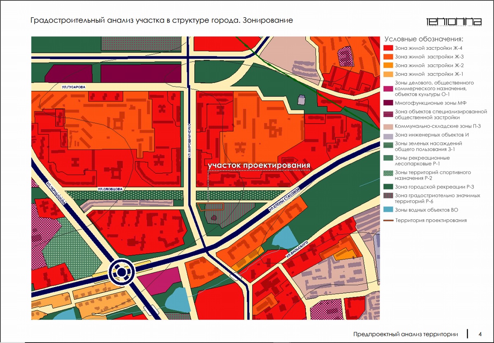Click the 'Территория проектирования' legend line marker
This screenshot has width=494, height=343.
click(x=388, y=221)
